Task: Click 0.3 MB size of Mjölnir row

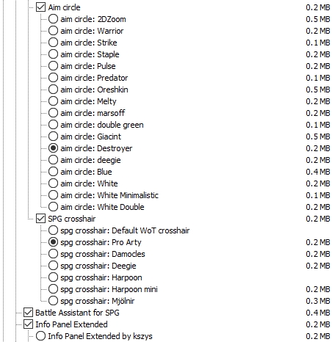Action: pyautogui.click(x=318, y=301)
